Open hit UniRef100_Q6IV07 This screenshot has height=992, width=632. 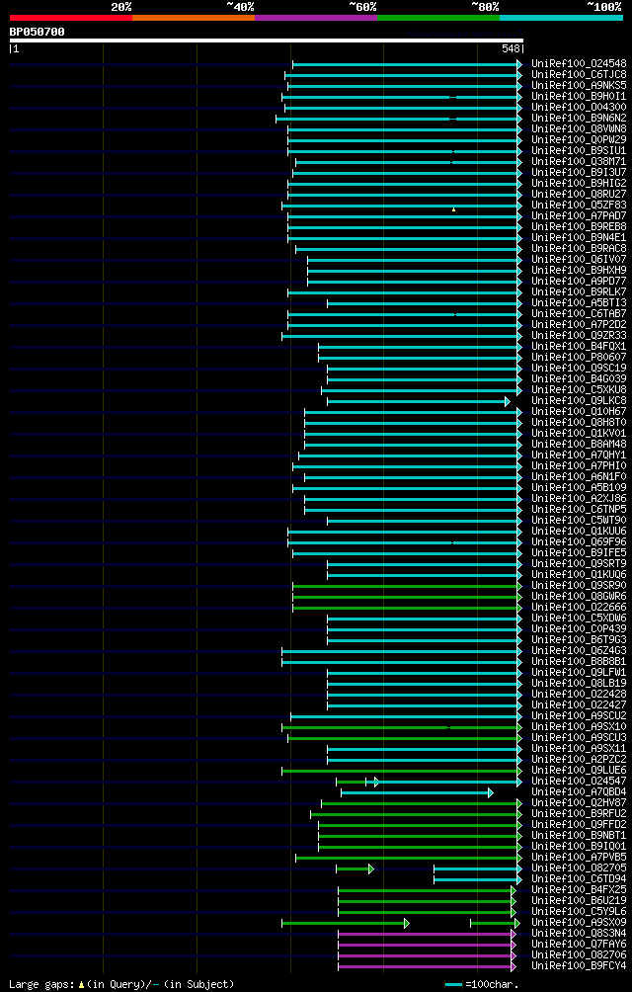579,259
